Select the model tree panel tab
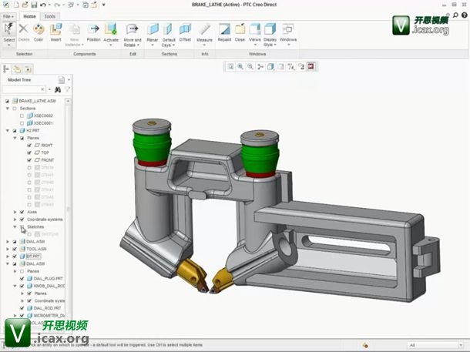 coord(6,69)
